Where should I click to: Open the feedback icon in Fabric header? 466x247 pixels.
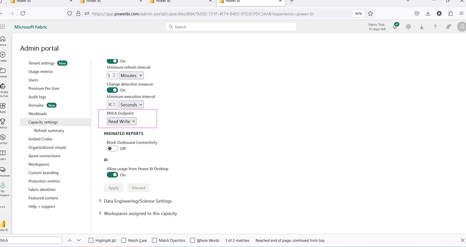pyautogui.click(x=449, y=27)
